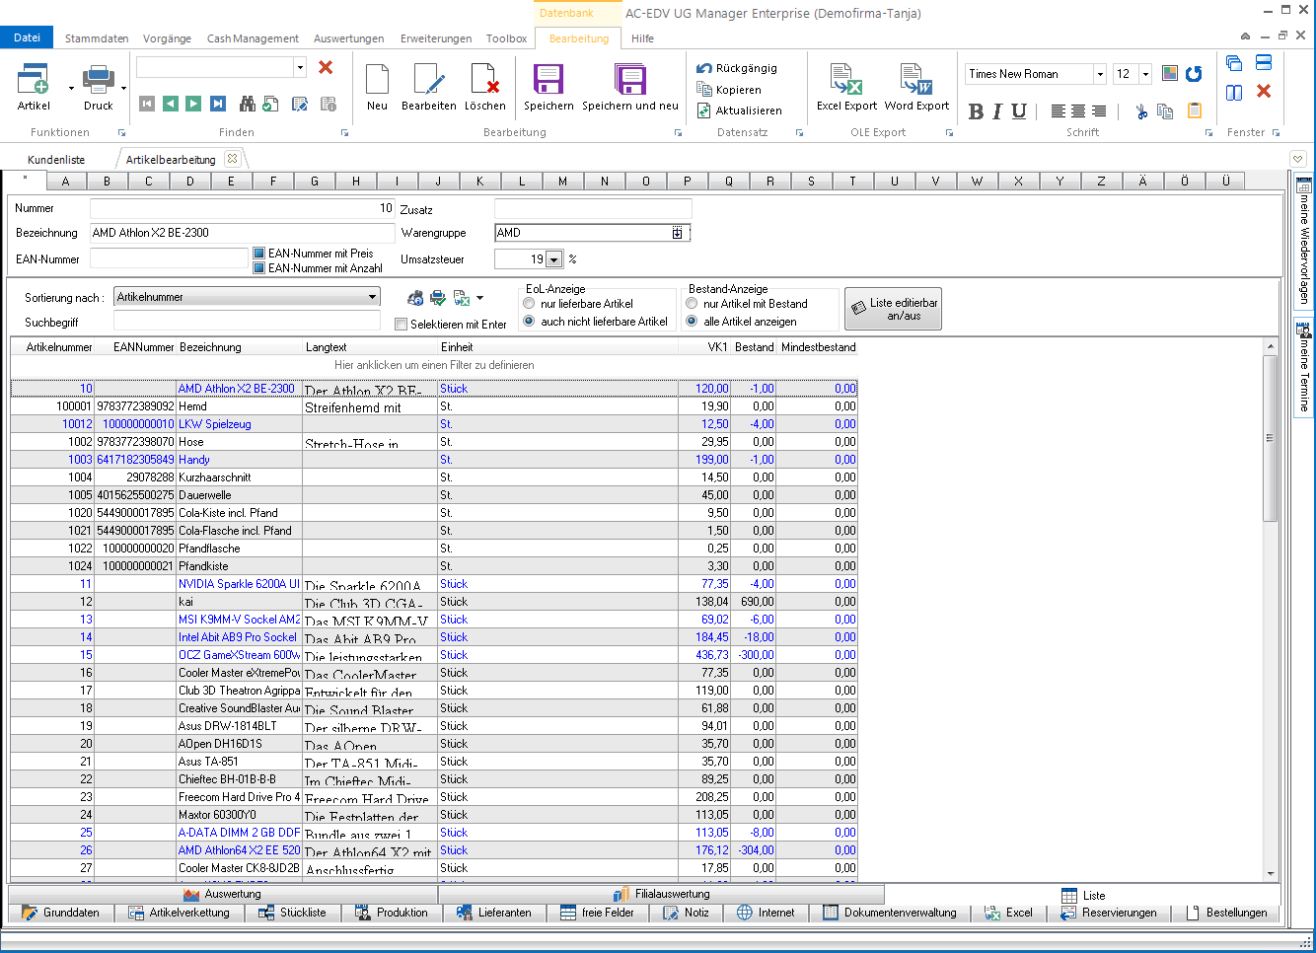Screen dimensions: 1316x953
Task: Open the Sortierung nach dropdown
Action: coord(372,297)
